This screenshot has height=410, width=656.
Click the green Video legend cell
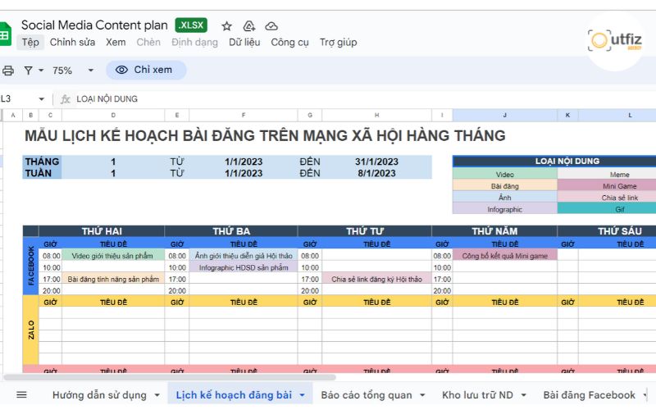(504, 175)
